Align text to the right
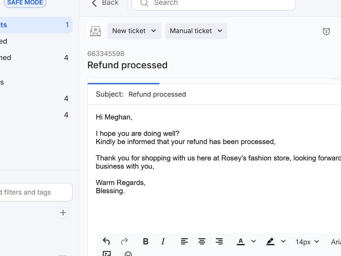The width and height of the screenshot is (341, 256). point(219,241)
